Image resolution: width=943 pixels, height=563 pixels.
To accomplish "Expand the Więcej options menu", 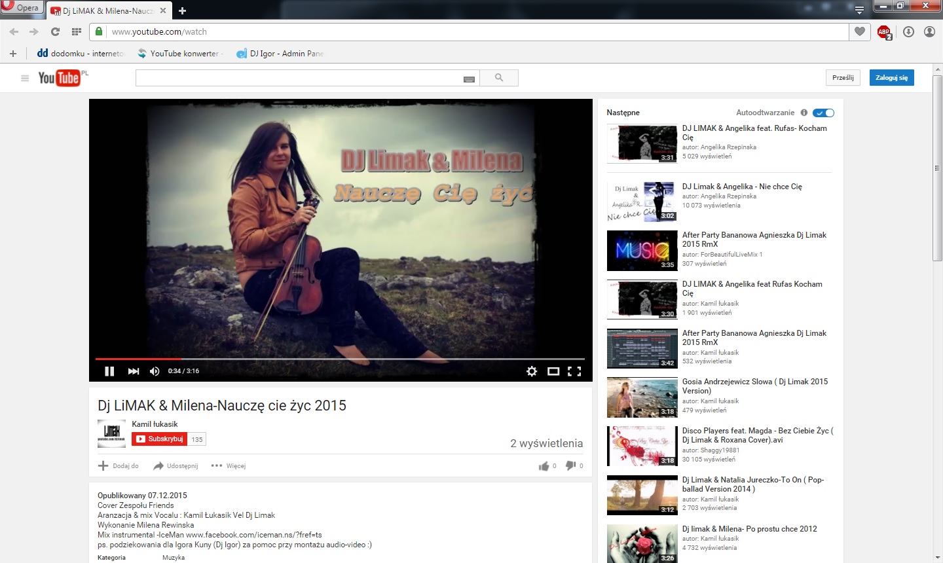I will [x=229, y=466].
